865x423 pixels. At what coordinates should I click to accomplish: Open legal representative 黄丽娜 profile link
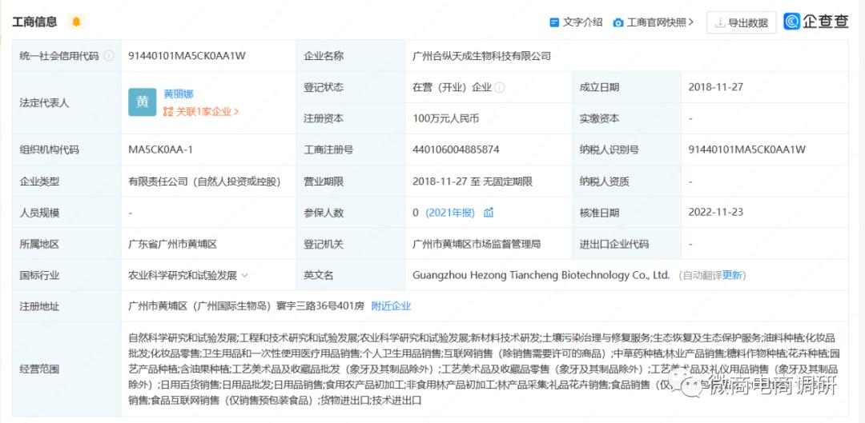(x=179, y=94)
